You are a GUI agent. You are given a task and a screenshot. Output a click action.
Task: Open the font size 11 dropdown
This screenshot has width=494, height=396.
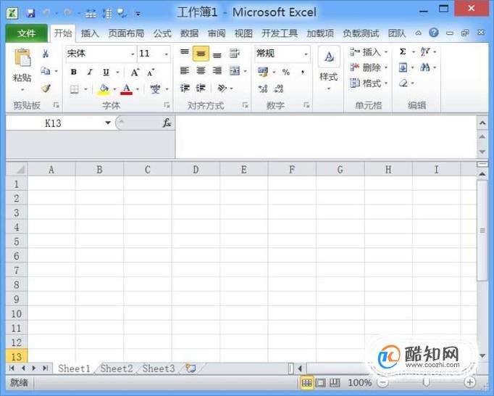[167, 54]
